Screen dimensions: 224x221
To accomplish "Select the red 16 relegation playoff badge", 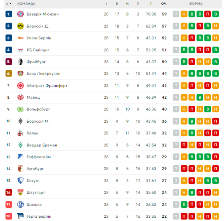I will tap(9, 193).
